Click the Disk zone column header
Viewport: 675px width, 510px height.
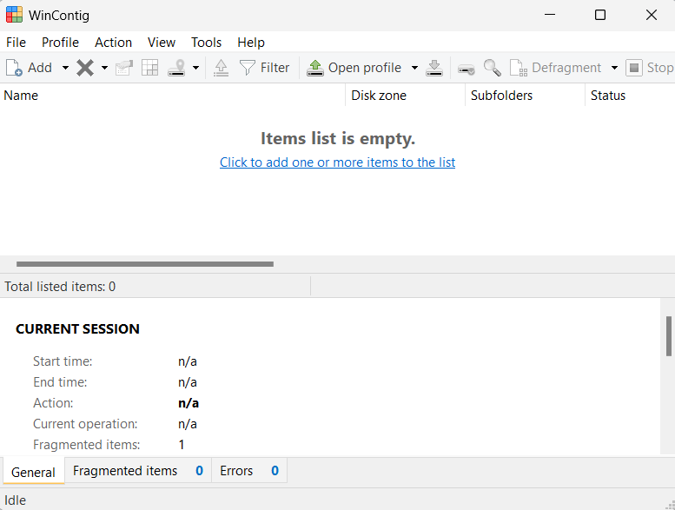[x=379, y=96]
